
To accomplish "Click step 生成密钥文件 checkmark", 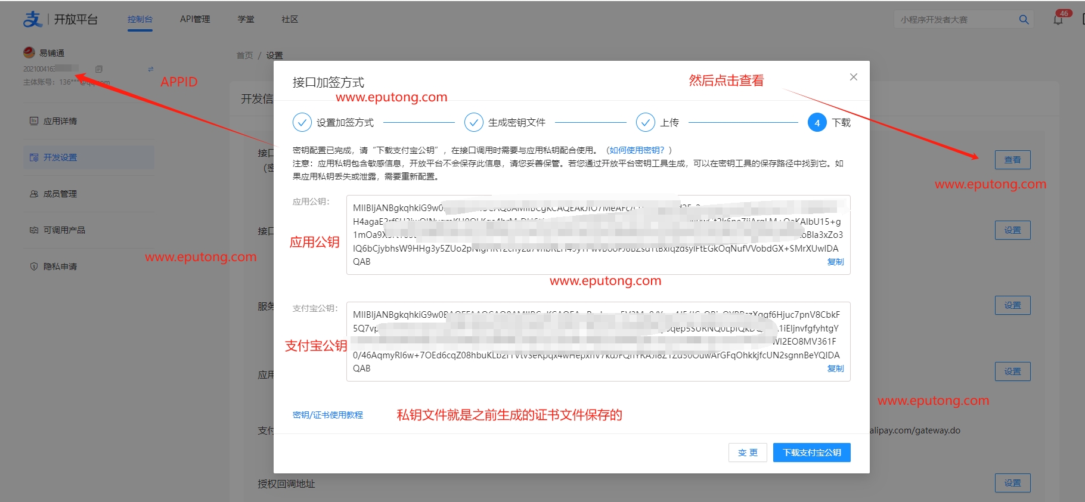I will pyautogui.click(x=474, y=122).
